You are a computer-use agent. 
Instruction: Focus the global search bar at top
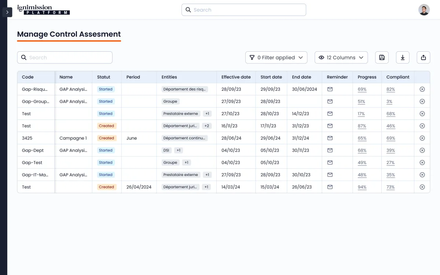[244, 10]
